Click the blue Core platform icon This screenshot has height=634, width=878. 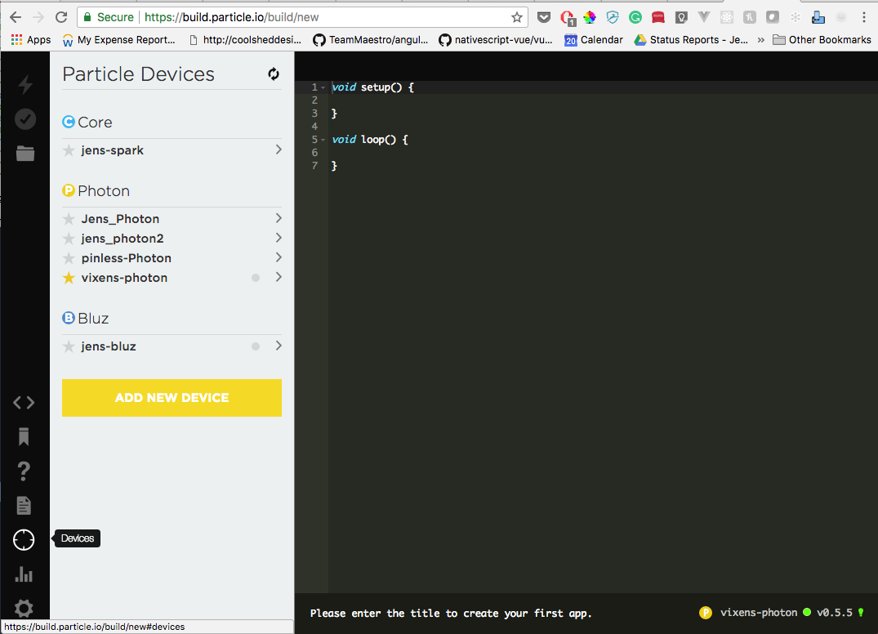click(69, 122)
